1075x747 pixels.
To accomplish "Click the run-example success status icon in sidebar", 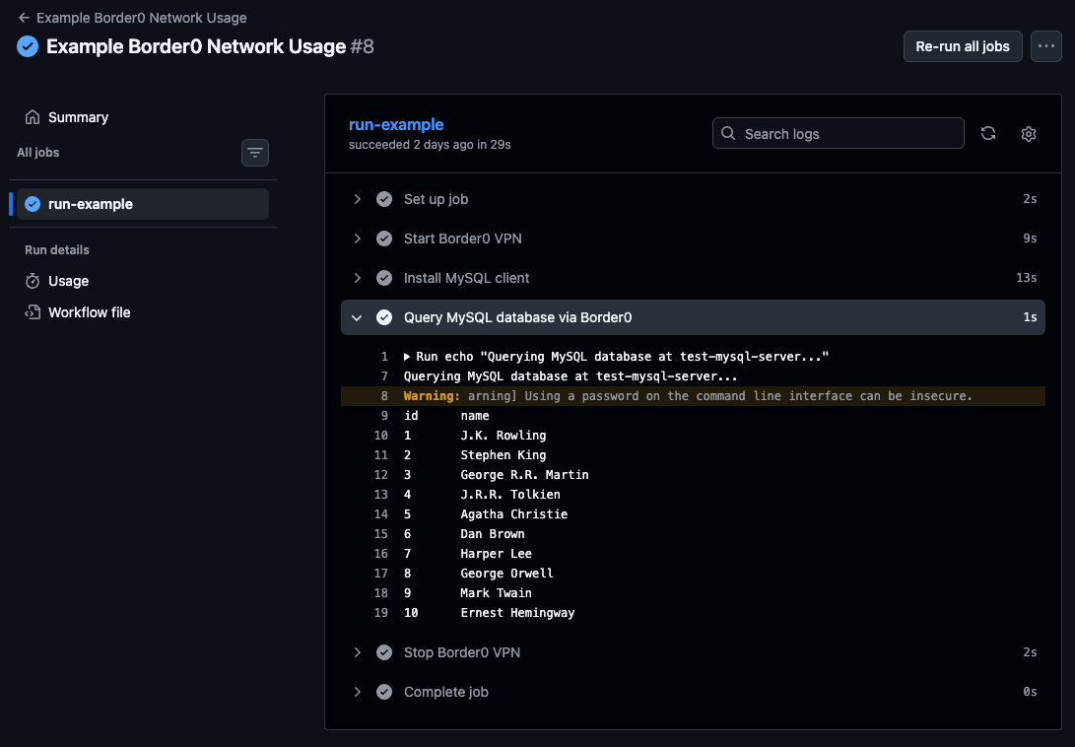I will [33, 204].
